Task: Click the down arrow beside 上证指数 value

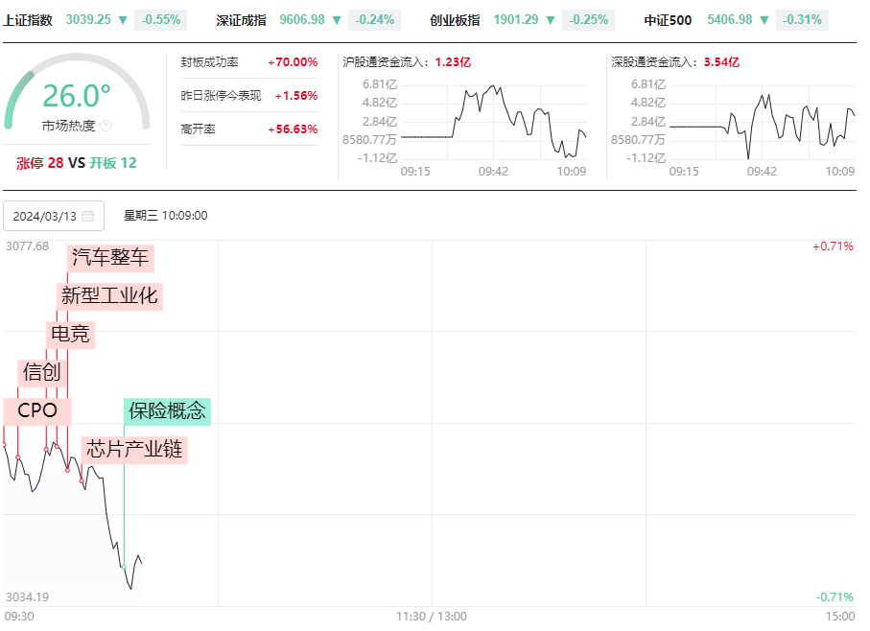Action: pyautogui.click(x=123, y=20)
